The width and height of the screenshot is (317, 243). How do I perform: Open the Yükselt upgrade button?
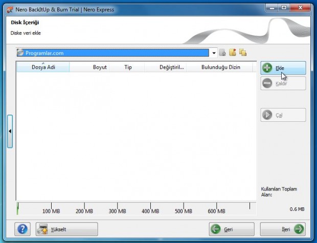(66, 229)
